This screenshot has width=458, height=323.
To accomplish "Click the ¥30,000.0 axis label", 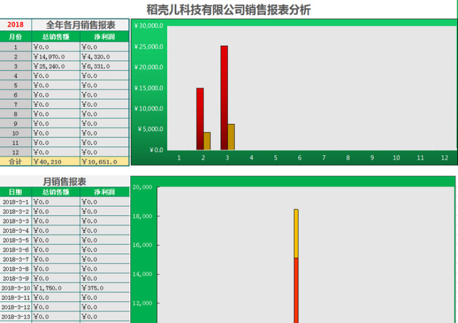I will click(149, 26).
